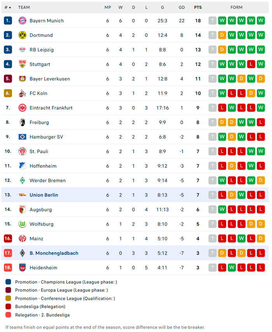Open the Union Berlin team page
Screen dimensions: 272x332
coord(44,195)
